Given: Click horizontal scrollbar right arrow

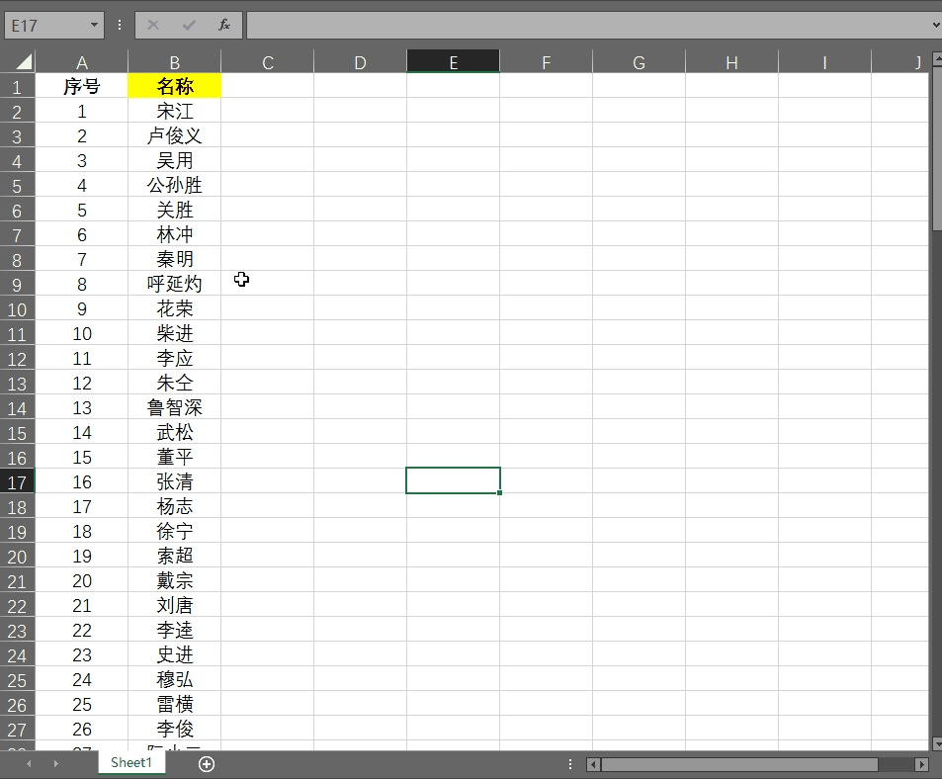Looking at the screenshot, I should tap(922, 764).
